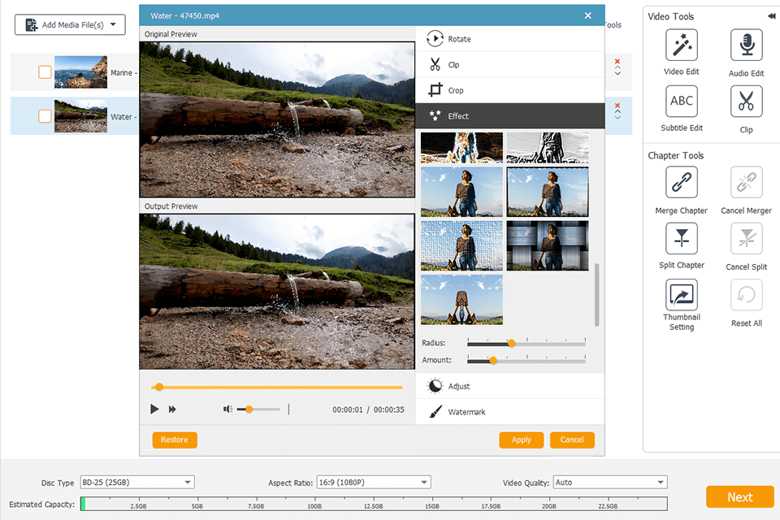Launch the Subtitle Edit tool
The image size is (780, 520).
tap(681, 101)
